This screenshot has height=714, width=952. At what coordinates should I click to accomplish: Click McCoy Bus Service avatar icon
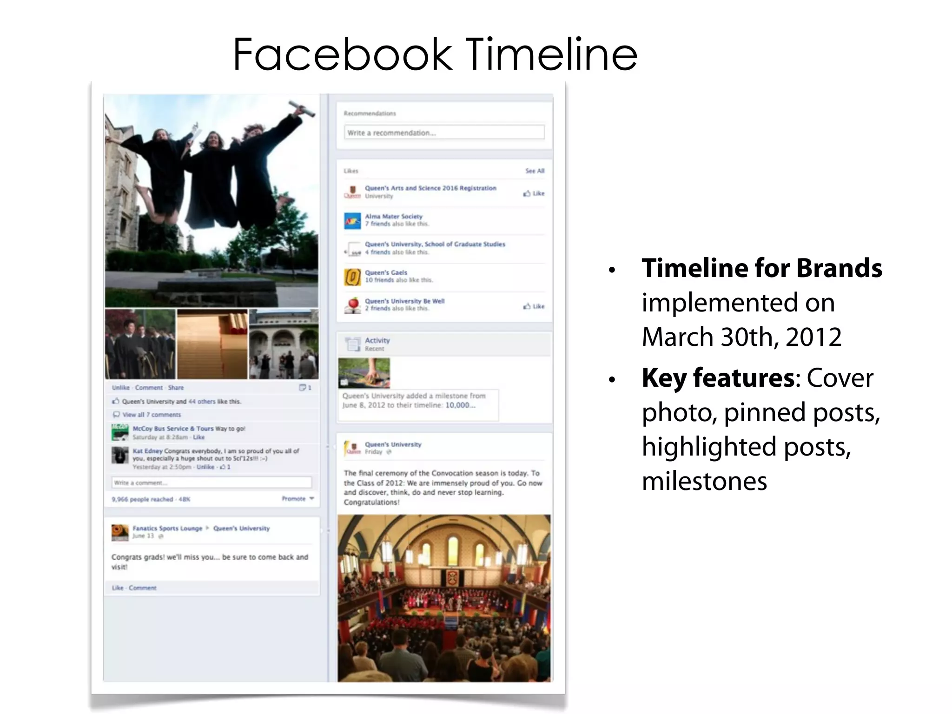coord(120,432)
